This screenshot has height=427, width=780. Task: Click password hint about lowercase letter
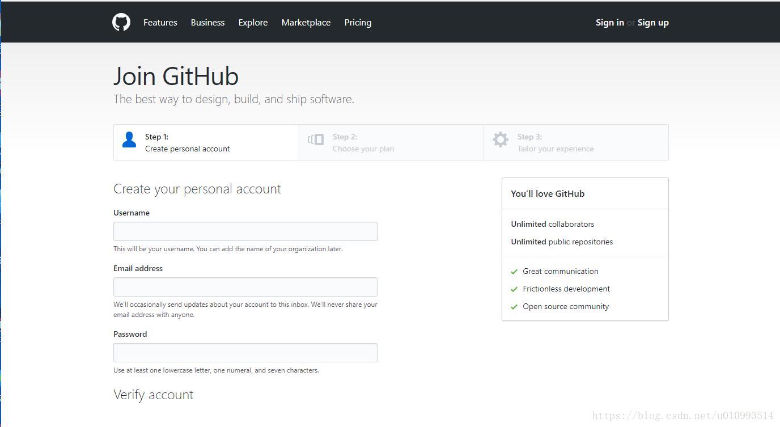pos(216,370)
